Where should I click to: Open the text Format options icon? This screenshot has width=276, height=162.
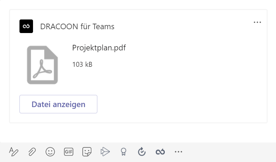14,152
